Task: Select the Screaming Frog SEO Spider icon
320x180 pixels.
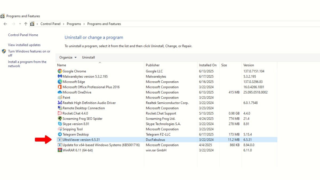Action: 60,119
